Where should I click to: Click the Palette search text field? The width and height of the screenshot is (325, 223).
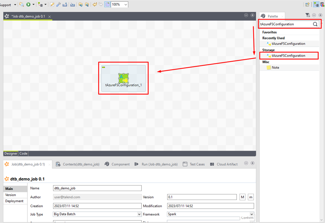(285, 24)
